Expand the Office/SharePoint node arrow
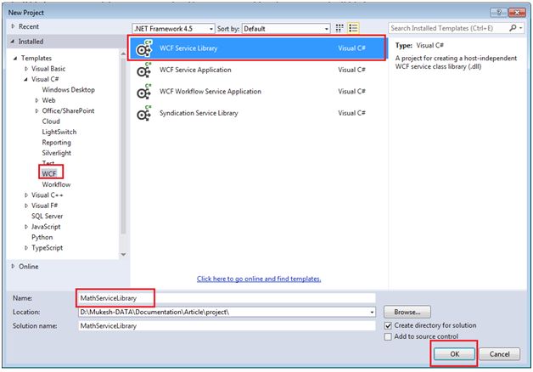This screenshot has width=533, height=372. point(36,111)
